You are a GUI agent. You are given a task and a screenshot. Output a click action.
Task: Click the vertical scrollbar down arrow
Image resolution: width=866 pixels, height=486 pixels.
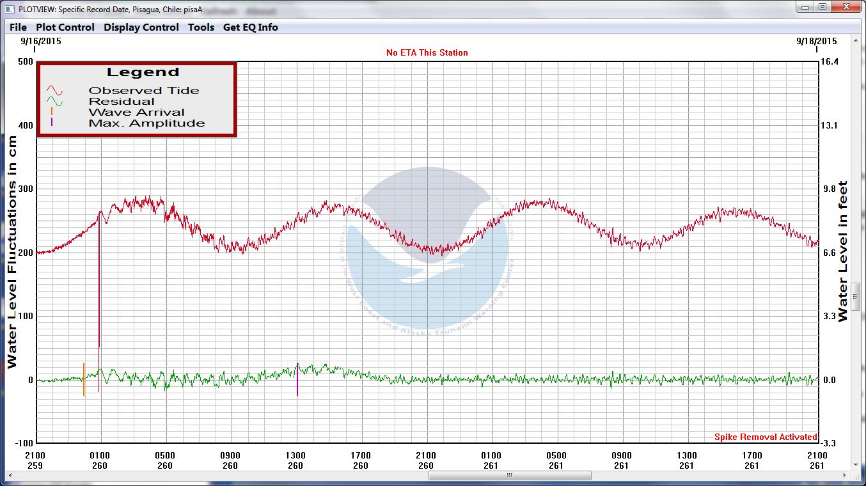(x=856, y=465)
